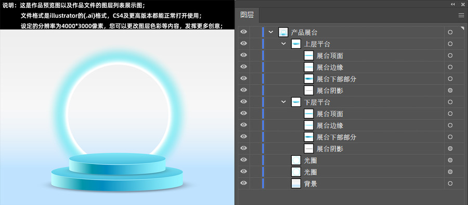Click thumbnail icon of 背景 layer
Screen dimensions: 468x205
[x=296, y=184]
